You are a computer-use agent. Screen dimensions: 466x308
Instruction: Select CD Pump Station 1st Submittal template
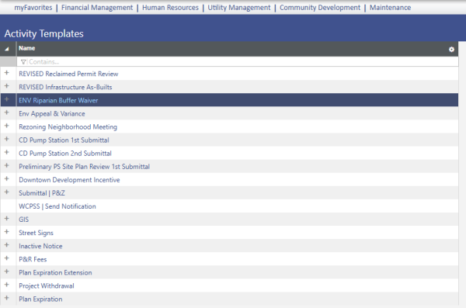tap(64, 140)
